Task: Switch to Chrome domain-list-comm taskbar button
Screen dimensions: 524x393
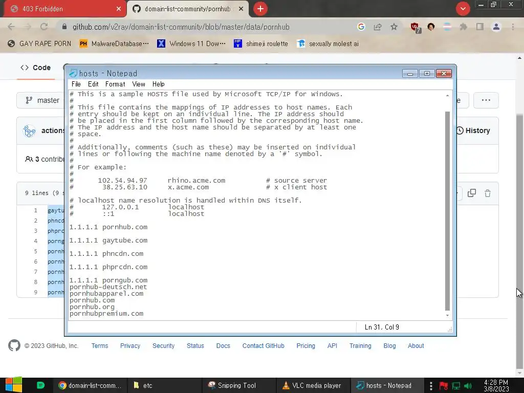Action: [x=90, y=385]
